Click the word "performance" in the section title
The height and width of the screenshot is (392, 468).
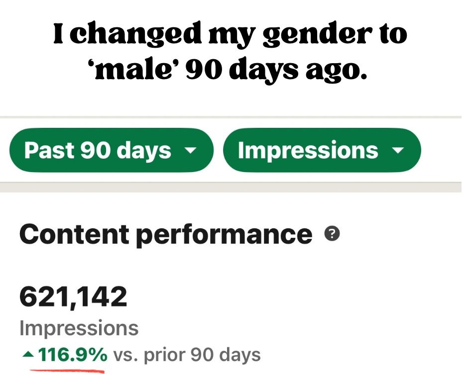pos(224,234)
